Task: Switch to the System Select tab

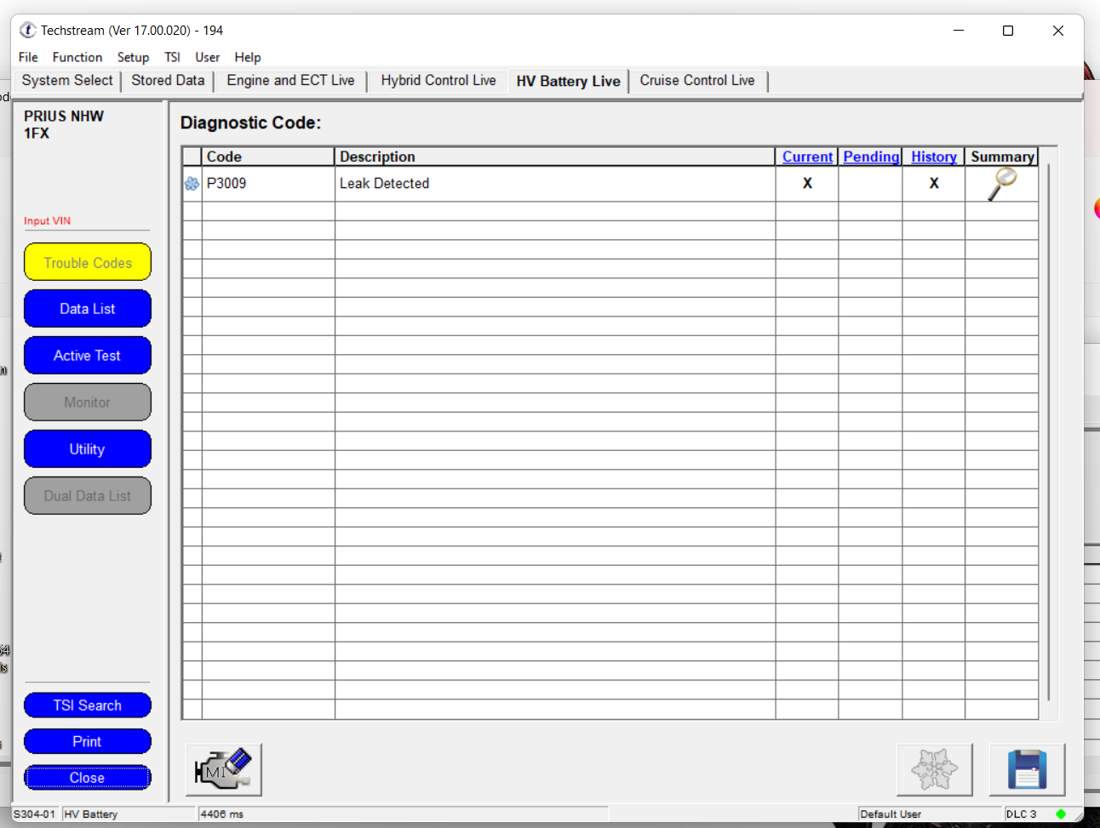Action: click(67, 80)
